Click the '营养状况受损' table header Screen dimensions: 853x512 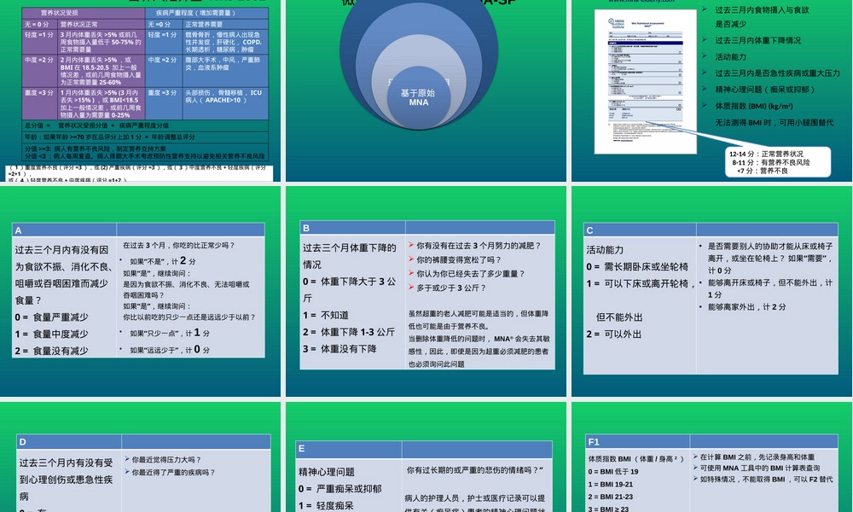(x=60, y=13)
